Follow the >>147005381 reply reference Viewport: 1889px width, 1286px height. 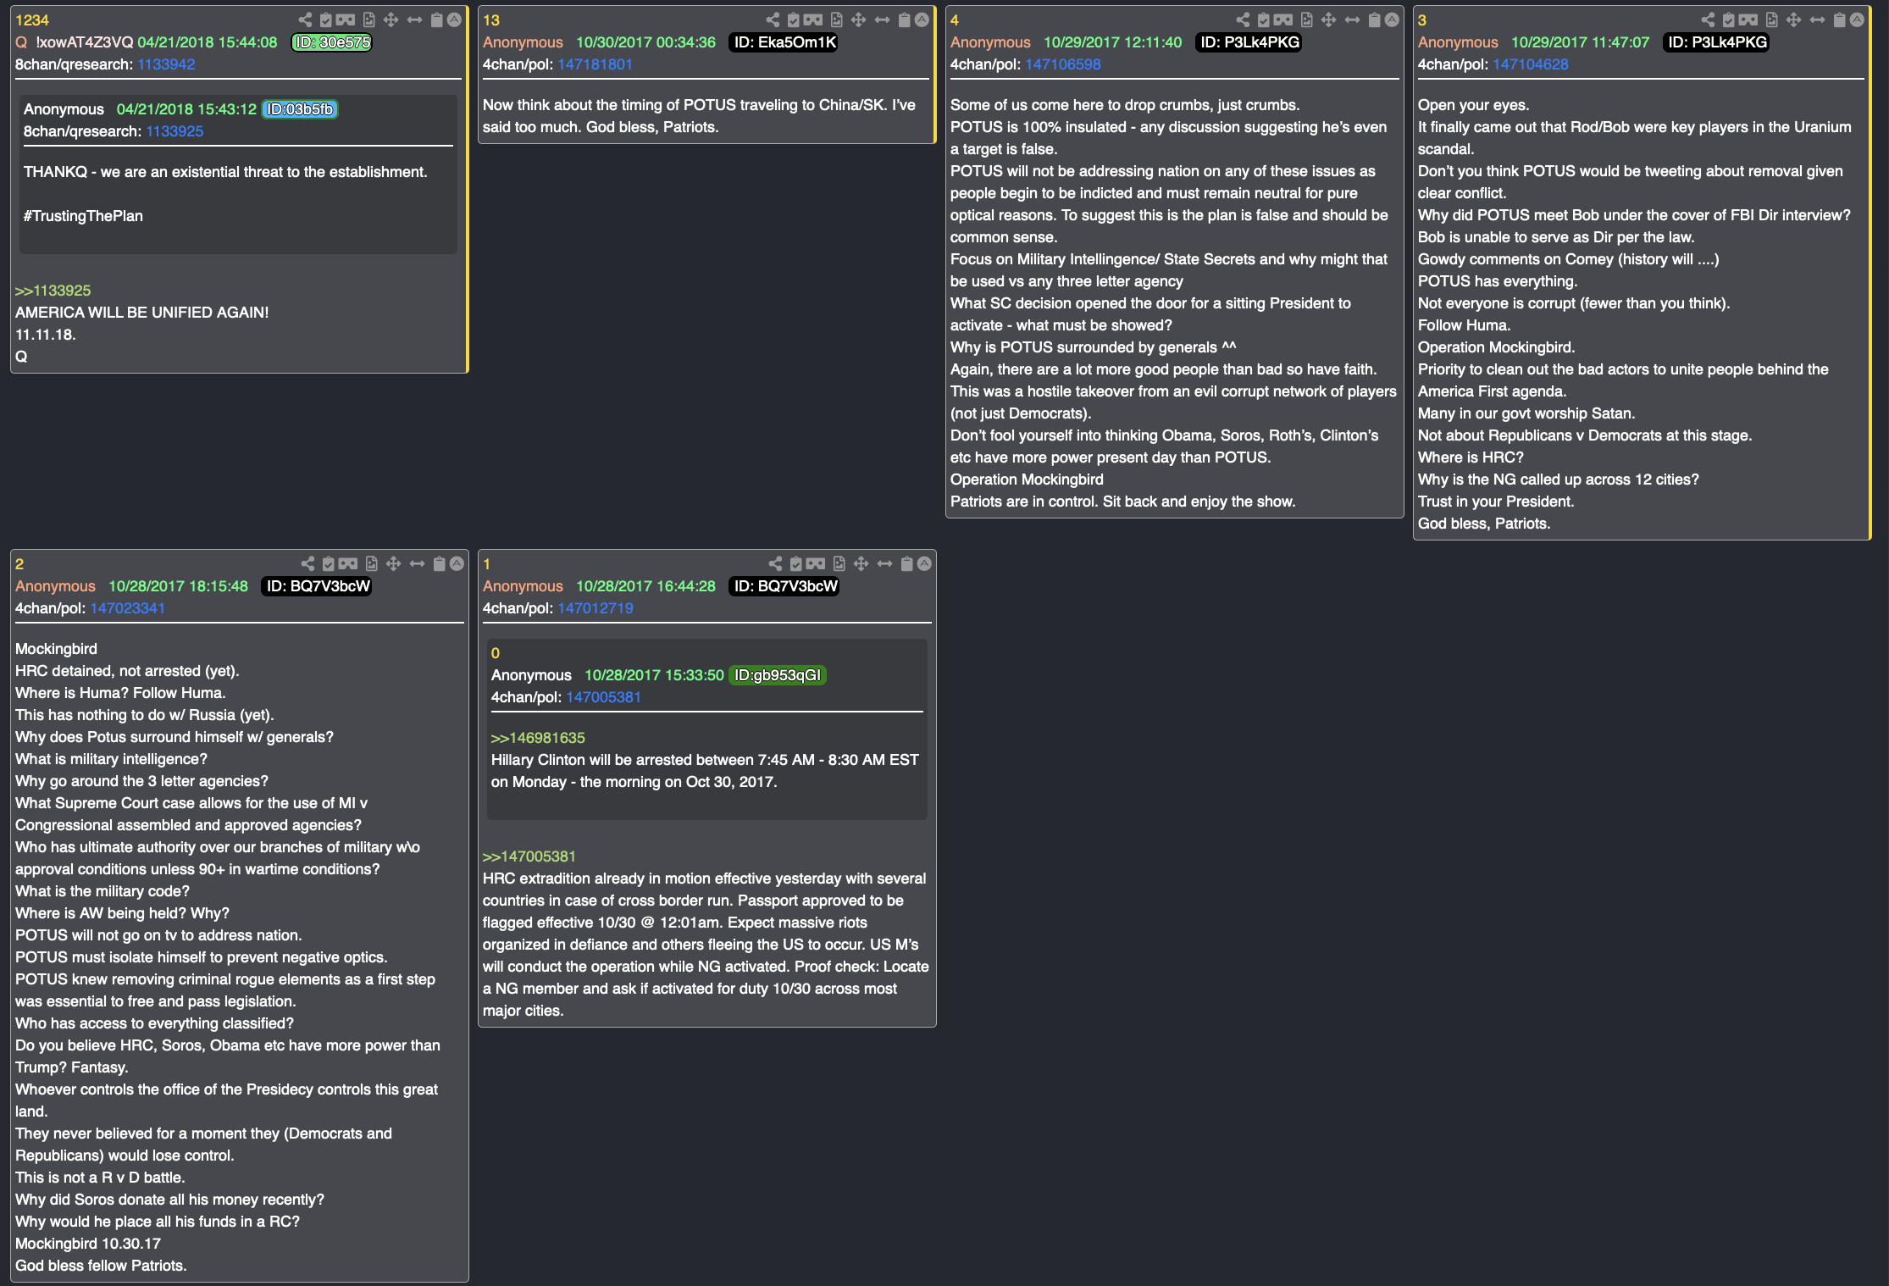(x=529, y=856)
